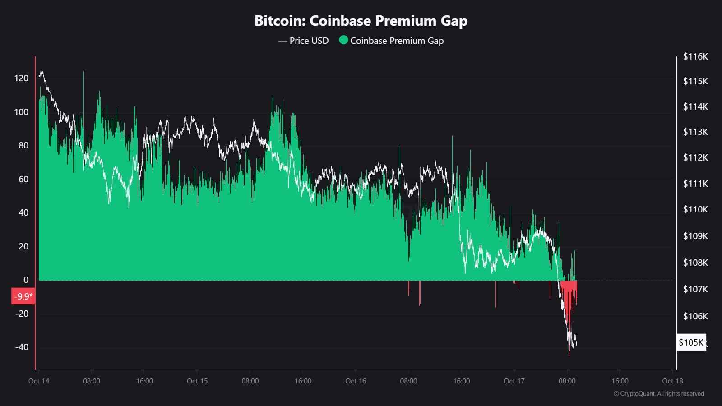The height and width of the screenshot is (406, 722).
Task: Click the red -9.9* current value tag
Action: click(x=23, y=296)
